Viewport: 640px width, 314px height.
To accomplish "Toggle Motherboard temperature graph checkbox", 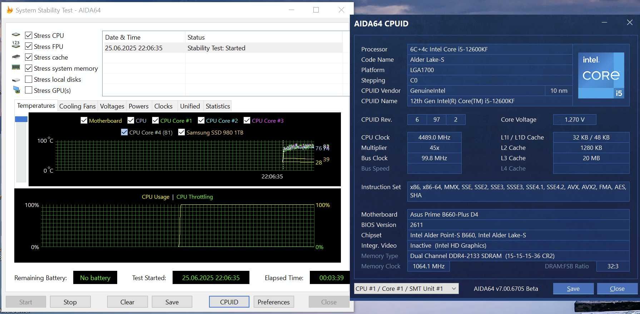I will tap(84, 121).
